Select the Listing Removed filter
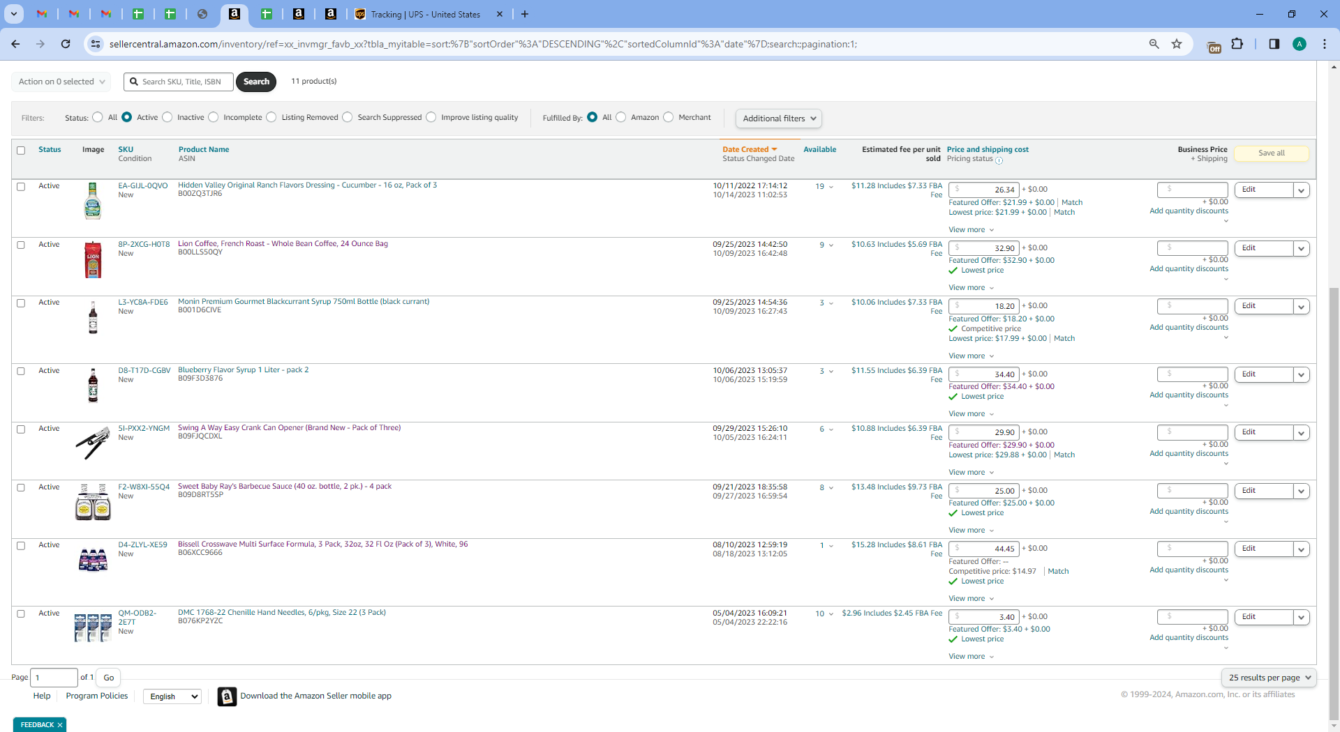The image size is (1340, 732). point(271,117)
